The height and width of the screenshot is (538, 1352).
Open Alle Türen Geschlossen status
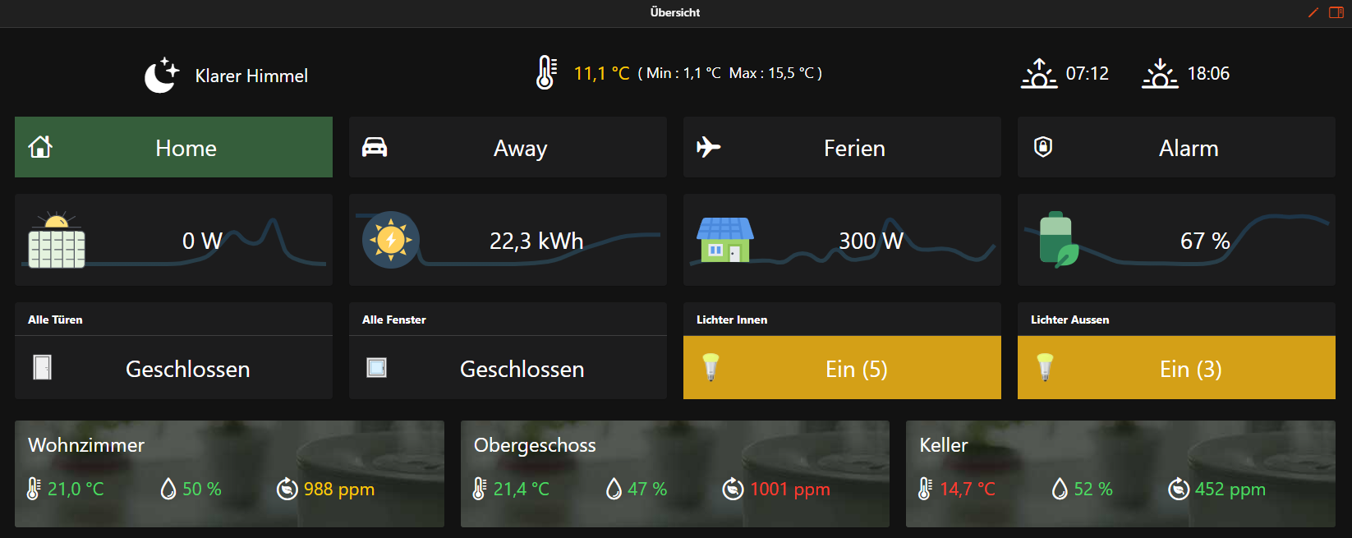coord(173,367)
